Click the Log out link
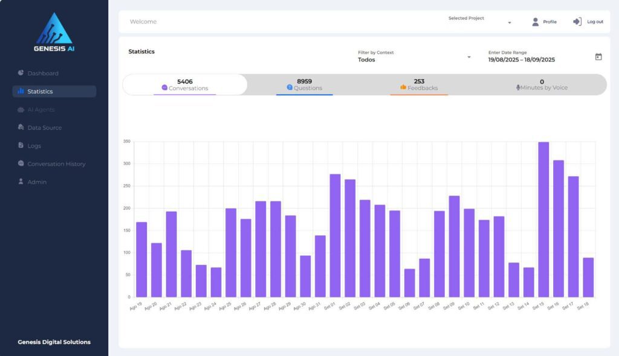Image resolution: width=619 pixels, height=356 pixels. [x=595, y=22]
